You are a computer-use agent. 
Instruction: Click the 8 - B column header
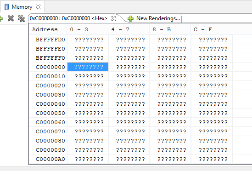170,29
